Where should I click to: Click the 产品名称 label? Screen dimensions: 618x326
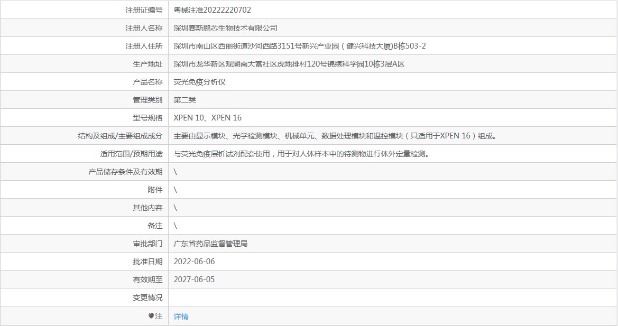(147, 82)
